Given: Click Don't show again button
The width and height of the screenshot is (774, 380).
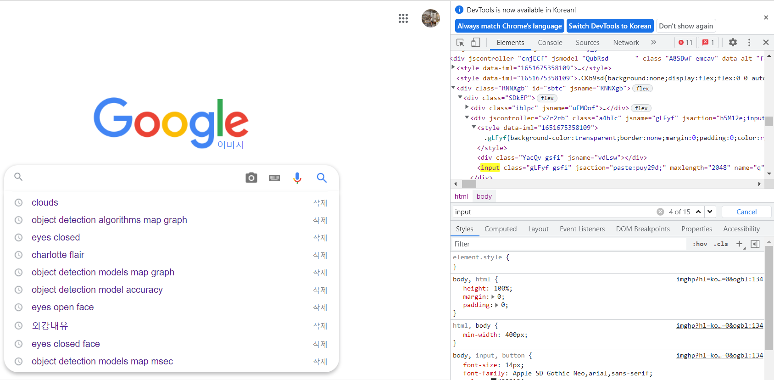Looking at the screenshot, I should [686, 26].
